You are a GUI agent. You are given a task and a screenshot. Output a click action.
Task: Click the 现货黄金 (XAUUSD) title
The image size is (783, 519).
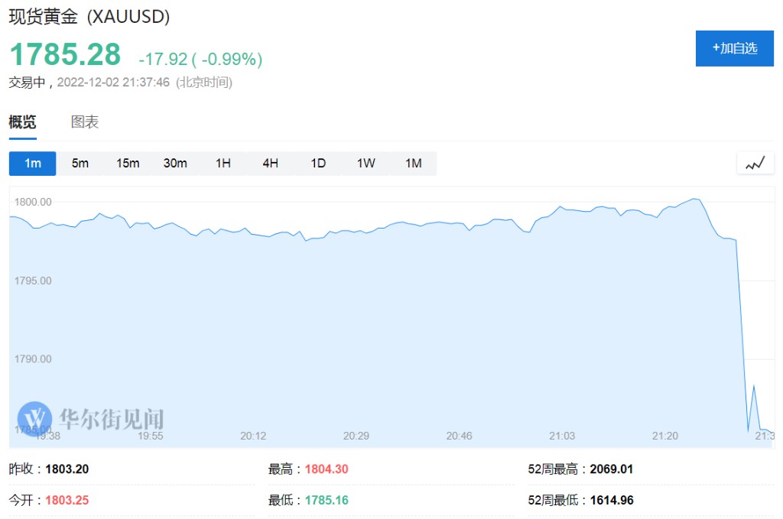[89, 16]
